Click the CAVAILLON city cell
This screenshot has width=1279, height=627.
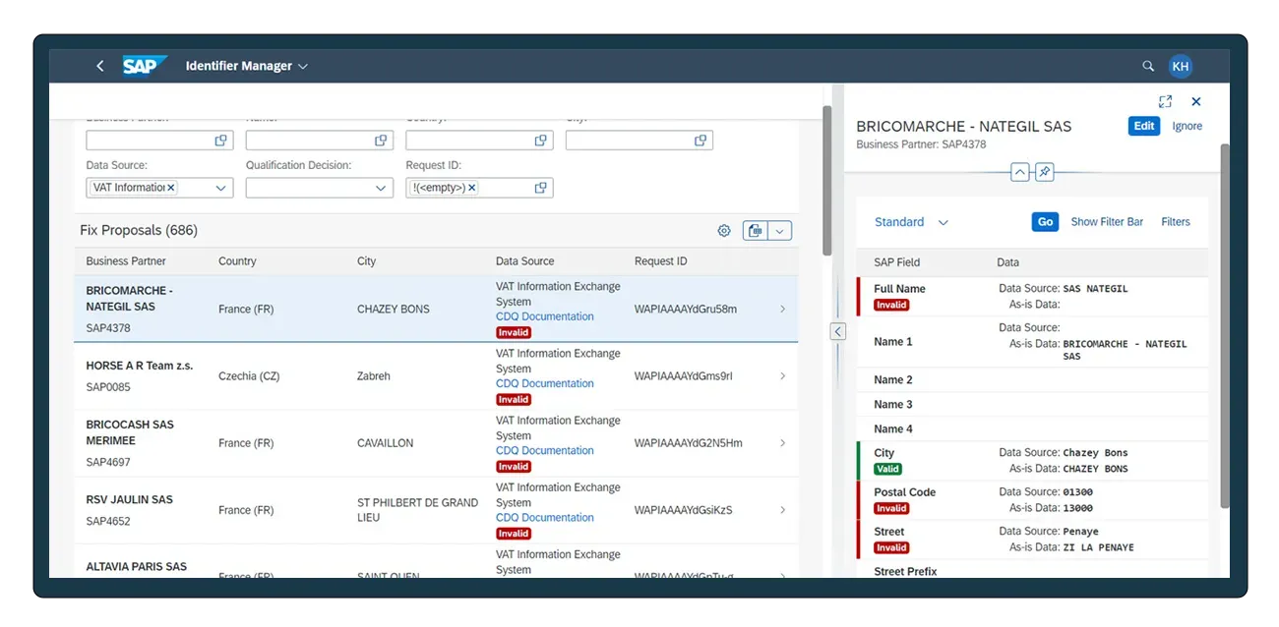click(386, 443)
